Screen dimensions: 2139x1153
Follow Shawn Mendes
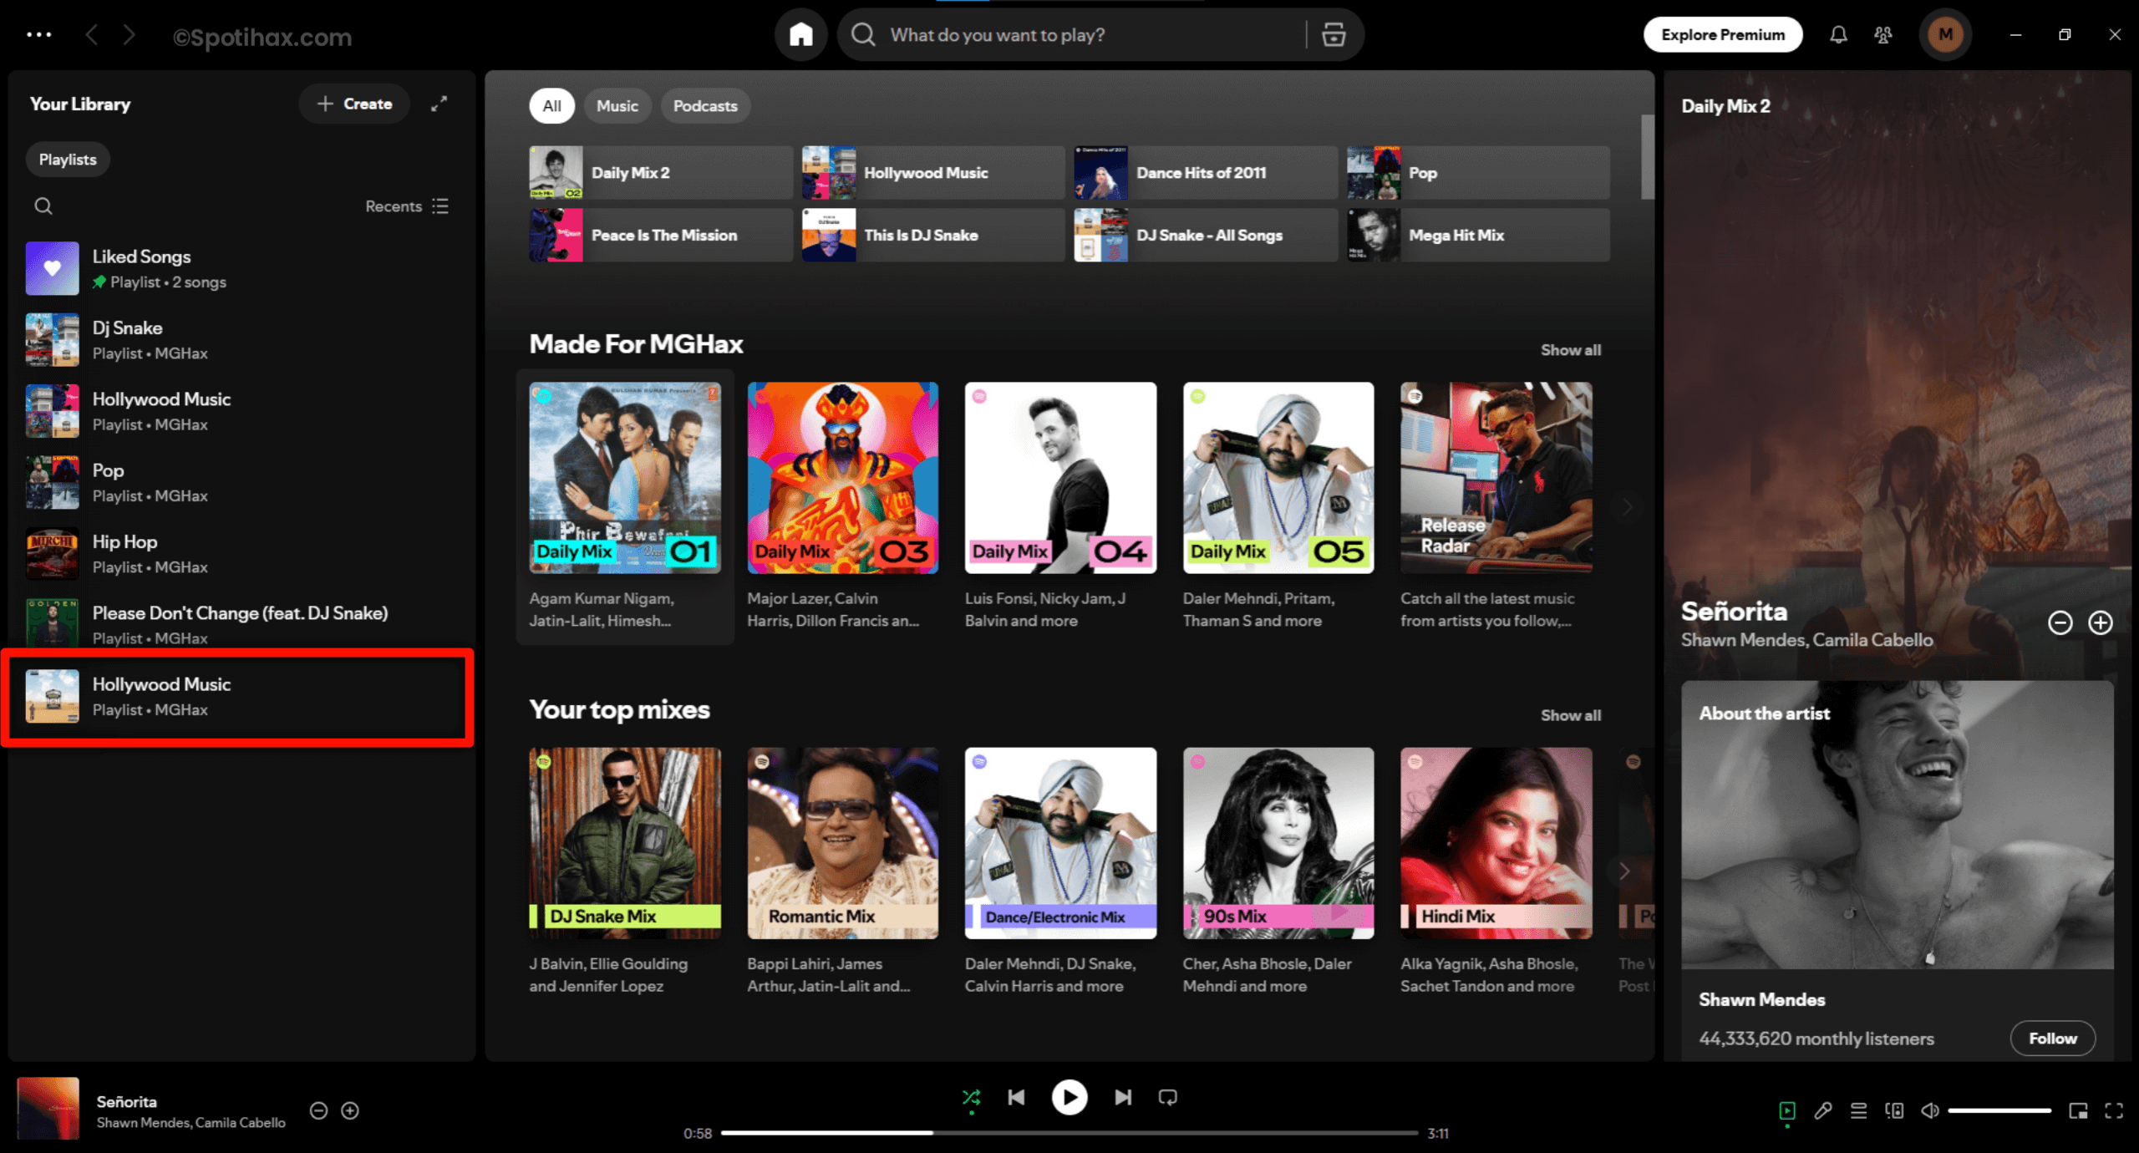pyautogui.click(x=2052, y=1039)
